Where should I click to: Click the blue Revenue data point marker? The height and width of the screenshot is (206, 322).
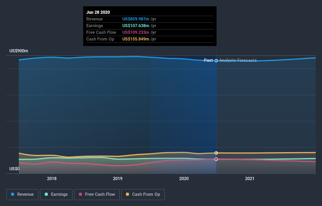216,61
